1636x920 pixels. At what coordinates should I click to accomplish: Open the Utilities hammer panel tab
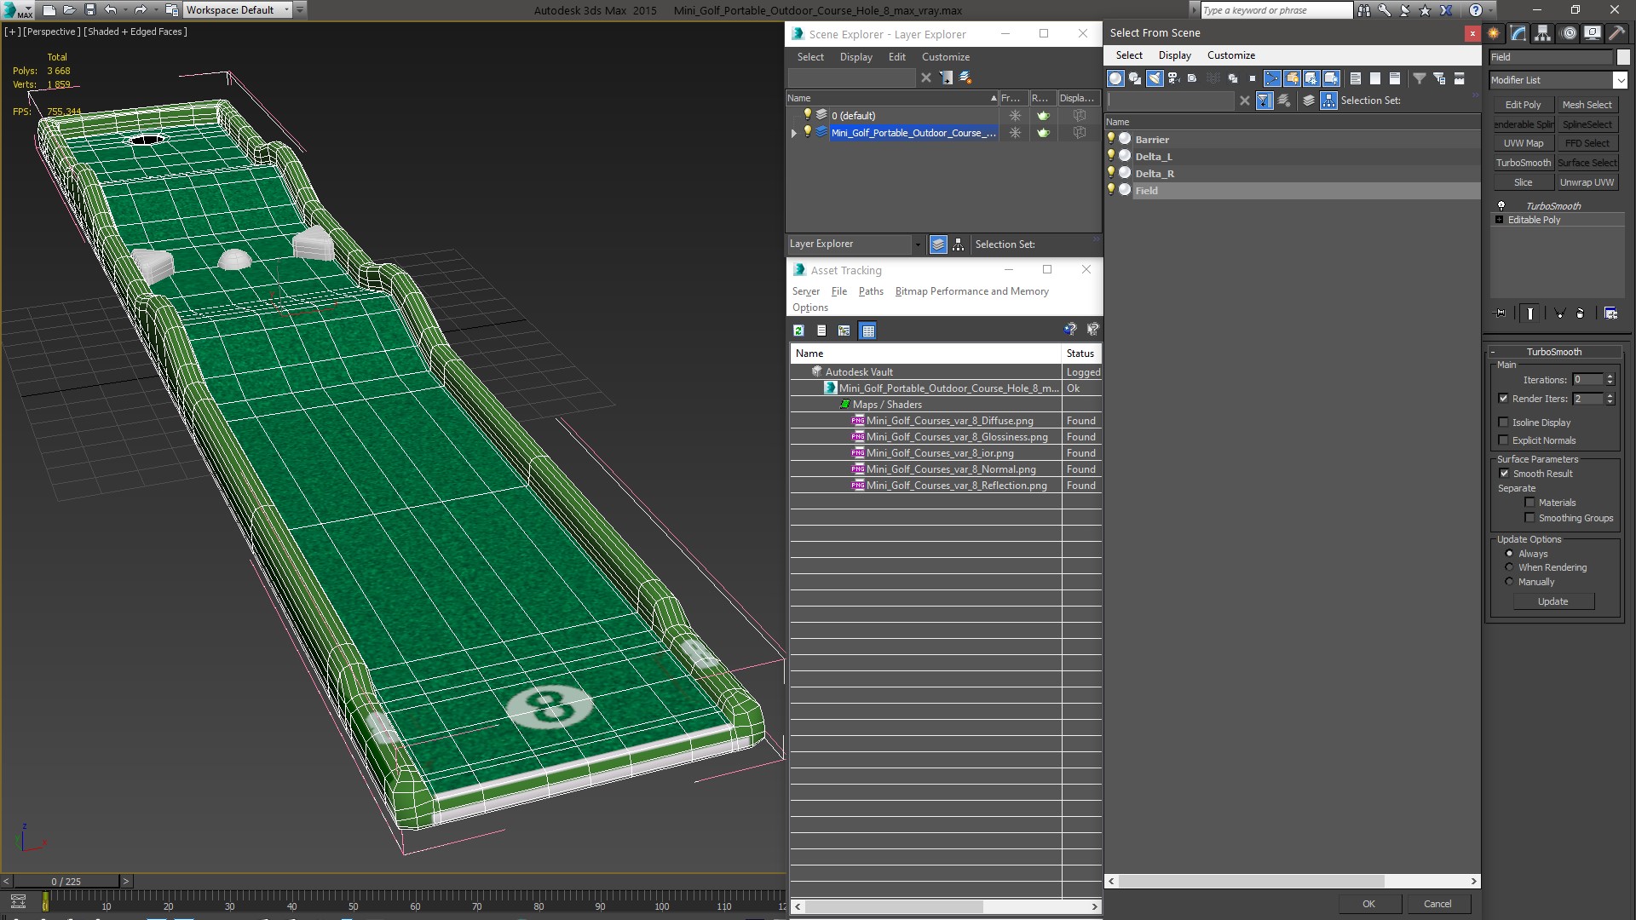(1616, 33)
